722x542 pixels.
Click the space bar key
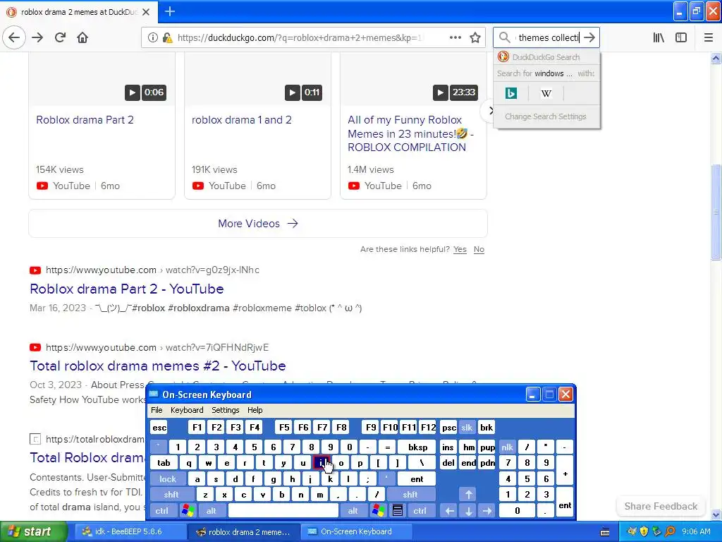[x=283, y=511]
